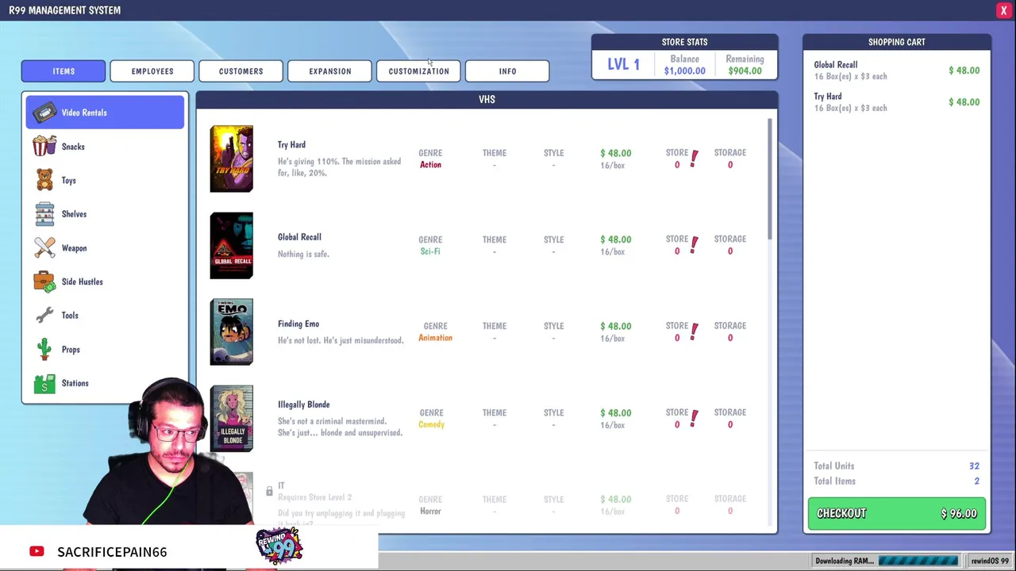Open the Info tab

pos(507,71)
